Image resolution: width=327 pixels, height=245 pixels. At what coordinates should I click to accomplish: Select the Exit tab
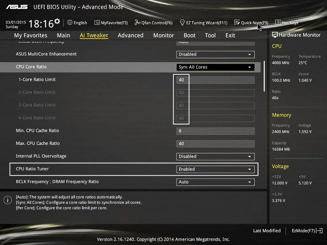[230, 35]
